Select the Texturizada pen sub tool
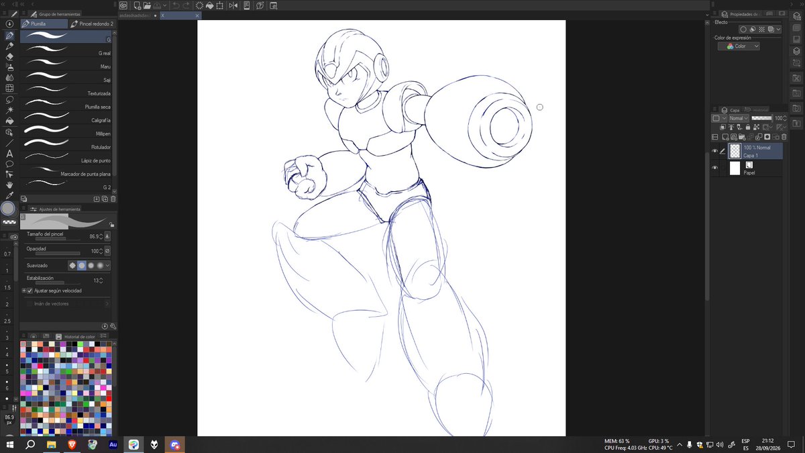 [67, 91]
